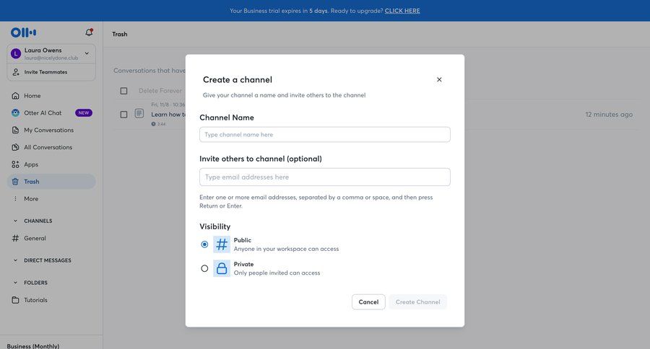This screenshot has width=650, height=349.
Task: Click the Tutorials folder icon
Action: click(15, 300)
